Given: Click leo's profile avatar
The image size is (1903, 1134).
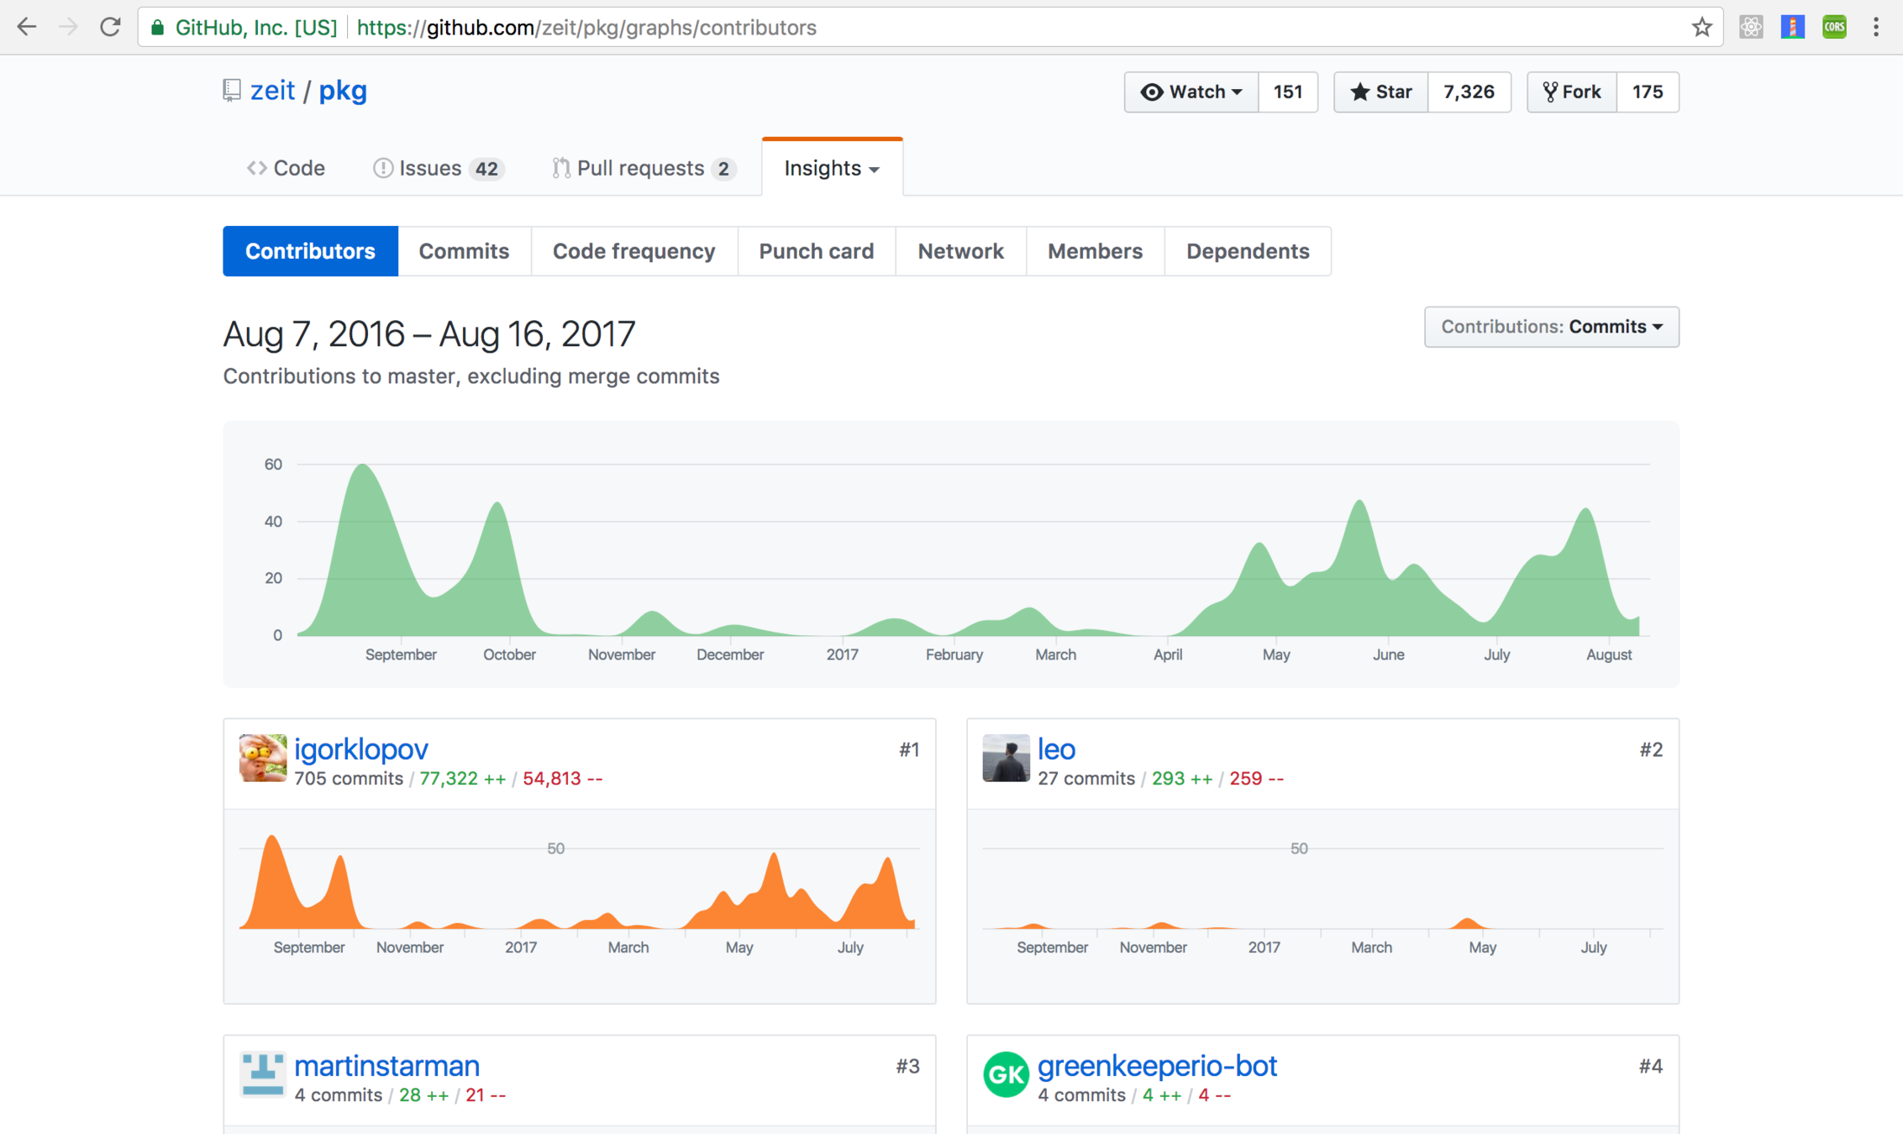Looking at the screenshot, I should click(1006, 758).
